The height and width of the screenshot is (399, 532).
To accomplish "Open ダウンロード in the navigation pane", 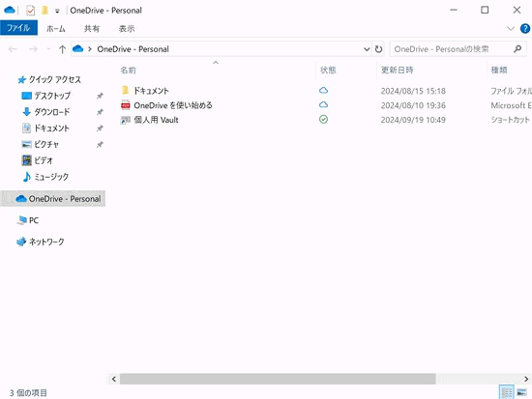I will 52,112.
